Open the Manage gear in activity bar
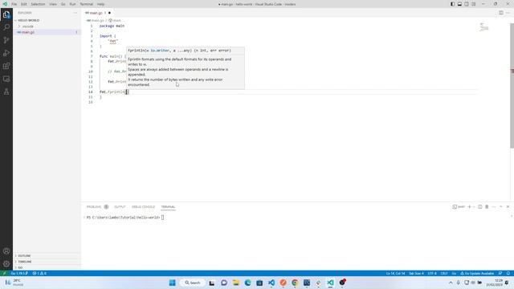 click(x=6, y=264)
